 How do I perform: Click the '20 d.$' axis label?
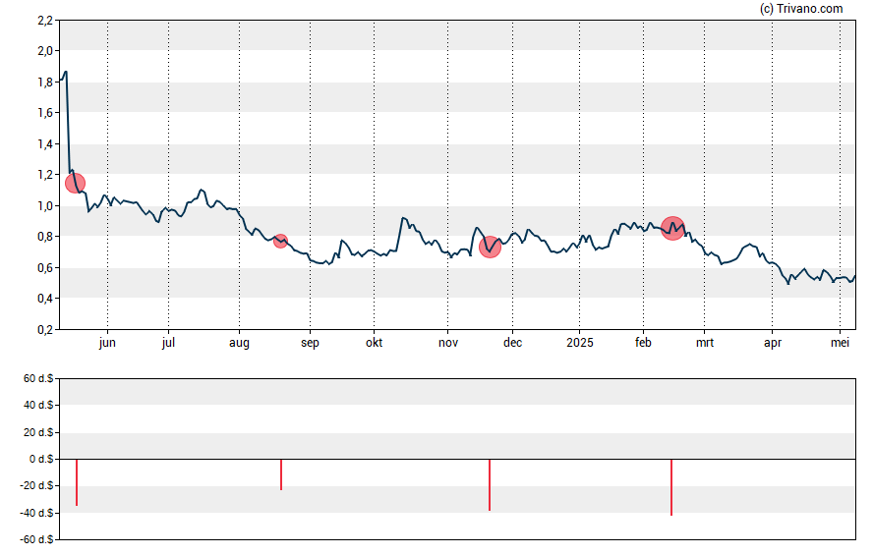(x=38, y=432)
